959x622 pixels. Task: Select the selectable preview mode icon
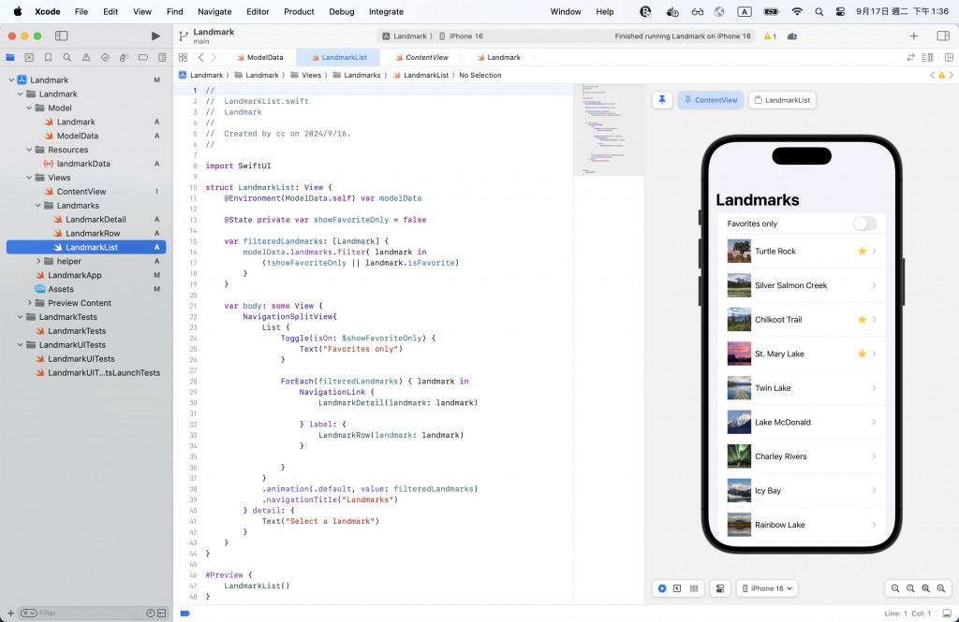click(x=677, y=588)
